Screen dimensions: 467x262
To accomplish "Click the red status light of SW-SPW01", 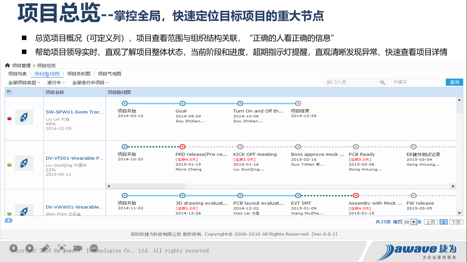I will 10,119.
